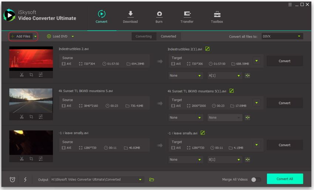Open the Download section

click(x=130, y=17)
